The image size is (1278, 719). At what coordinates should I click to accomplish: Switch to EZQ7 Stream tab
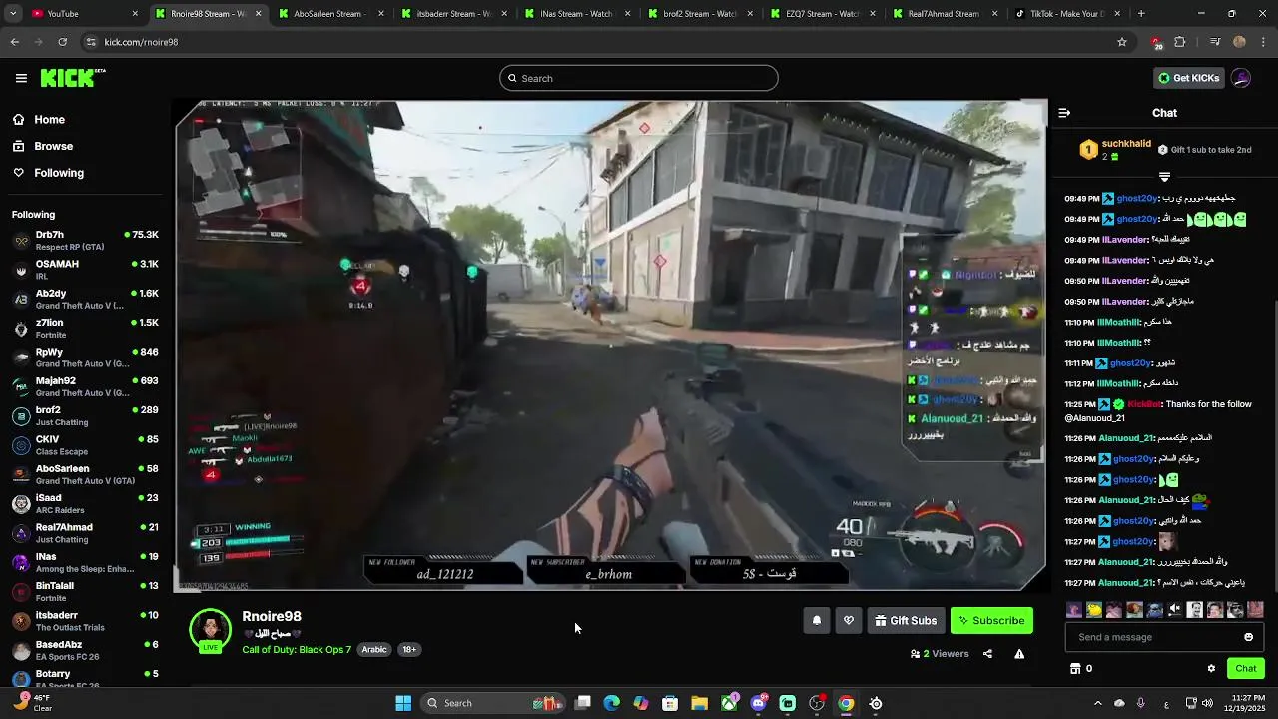[823, 14]
